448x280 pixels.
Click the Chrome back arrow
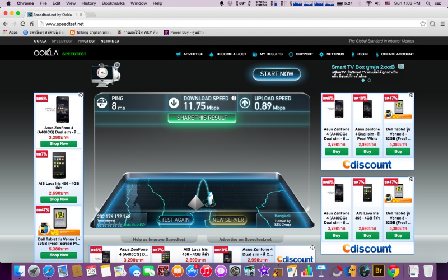pos(6,24)
